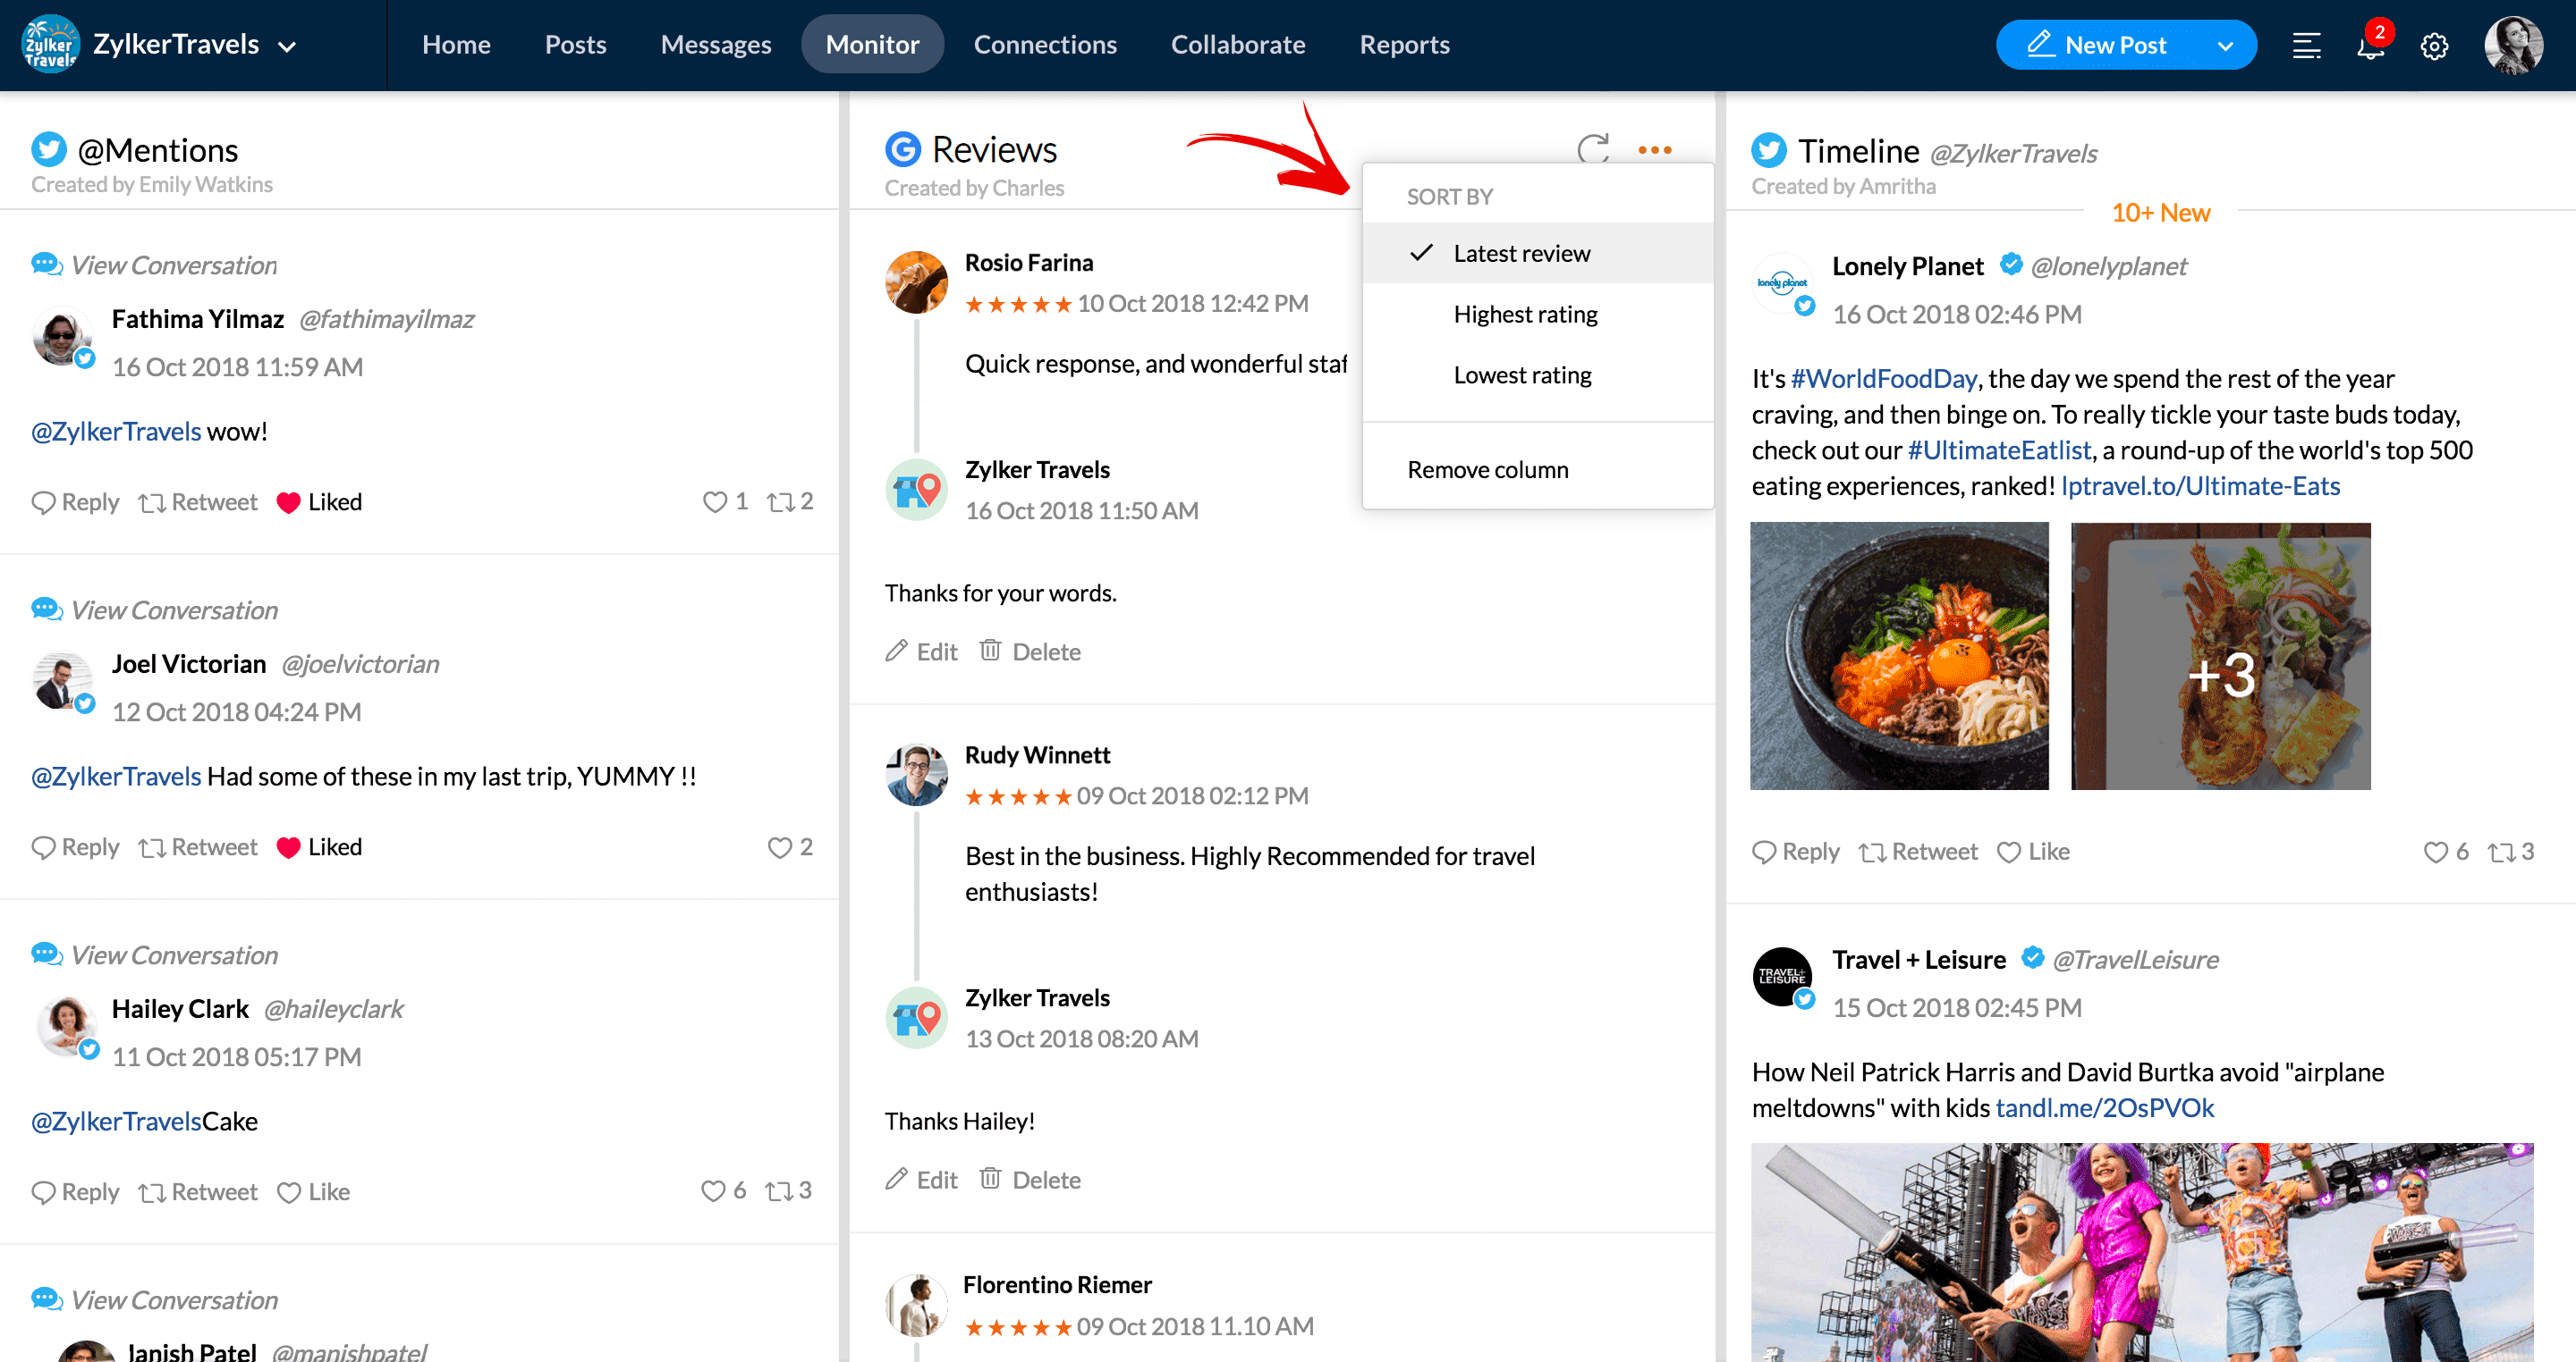This screenshot has height=1362, width=2576.
Task: Click the Google icon beside Reviews heading
Action: click(x=903, y=149)
